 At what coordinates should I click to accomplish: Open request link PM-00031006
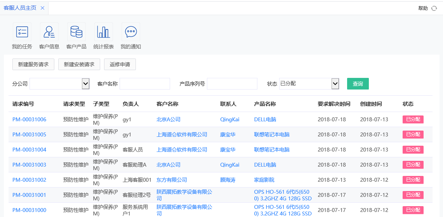pyautogui.click(x=29, y=119)
